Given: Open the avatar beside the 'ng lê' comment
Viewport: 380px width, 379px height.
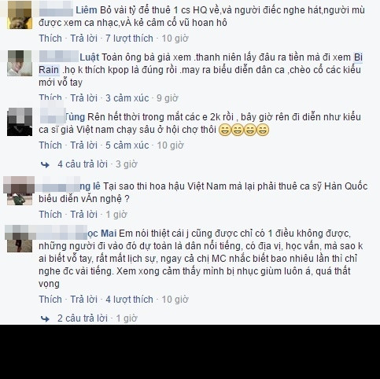Looking at the screenshot, I should [x=20, y=191].
